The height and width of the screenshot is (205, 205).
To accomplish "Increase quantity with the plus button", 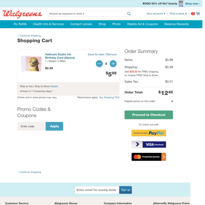I will [113, 64].
